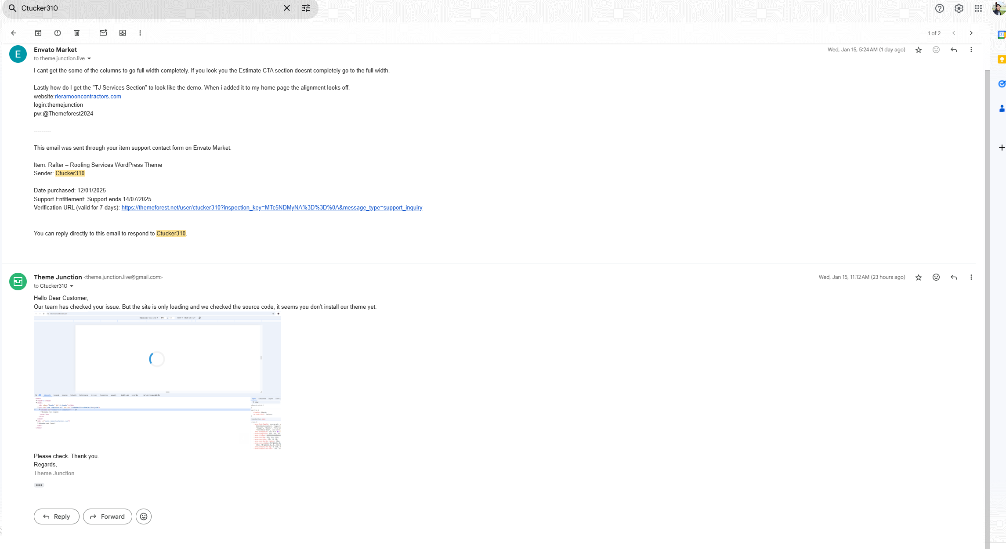The height and width of the screenshot is (549, 1006).
Task: Delete this conversation
Action: tap(77, 33)
